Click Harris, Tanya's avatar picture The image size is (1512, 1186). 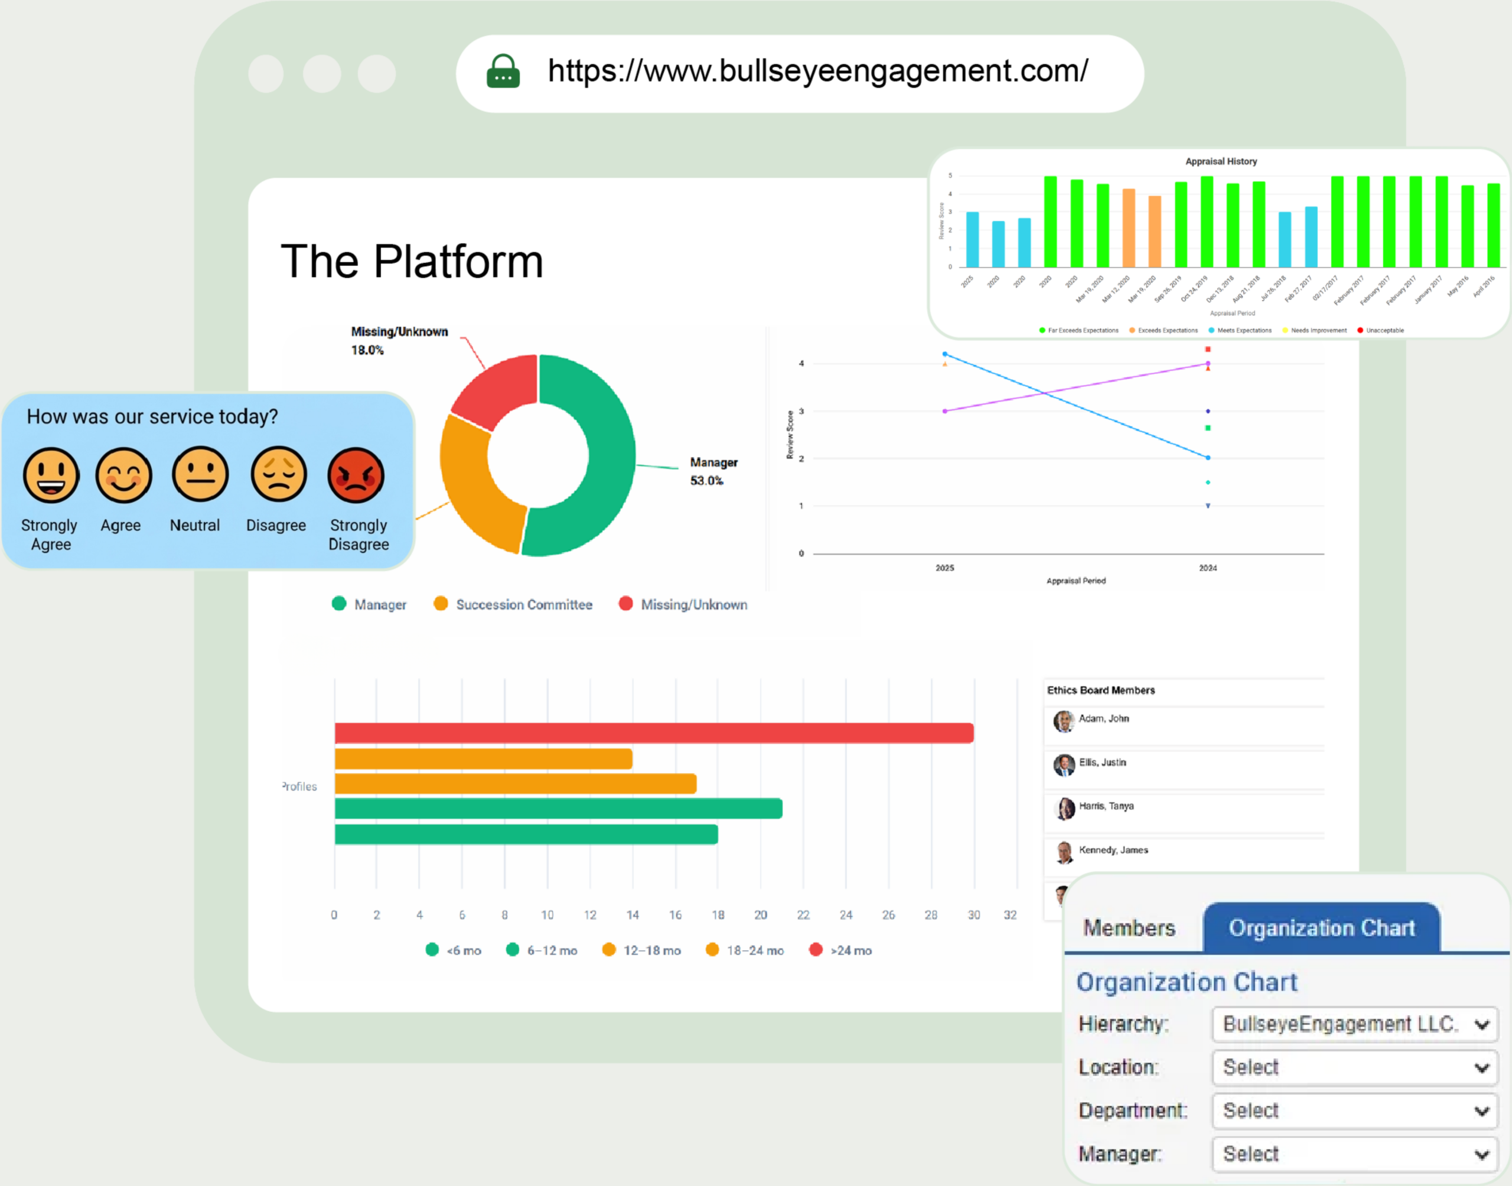pos(1064,809)
